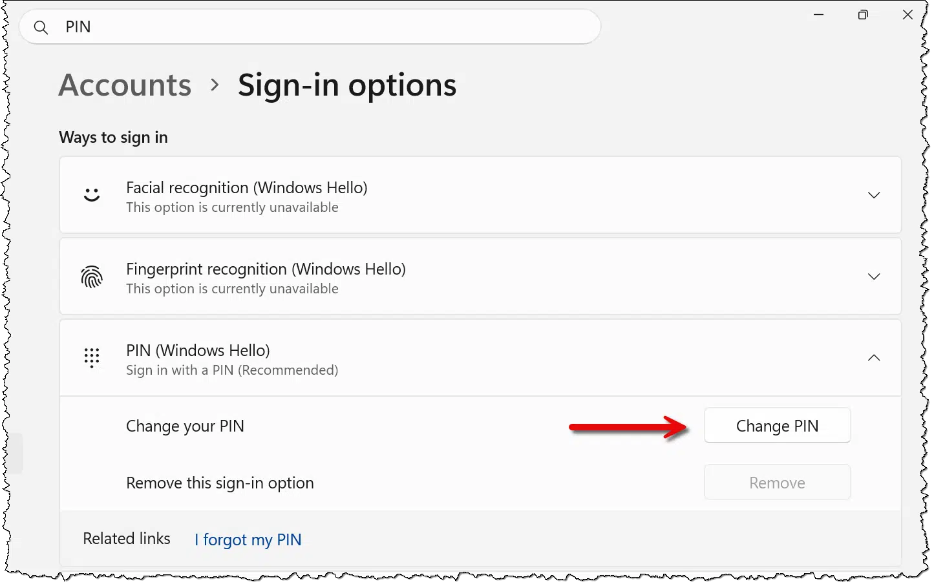934x586 pixels.
Task: Click the PIN keypad dots icon
Action: pos(92,358)
